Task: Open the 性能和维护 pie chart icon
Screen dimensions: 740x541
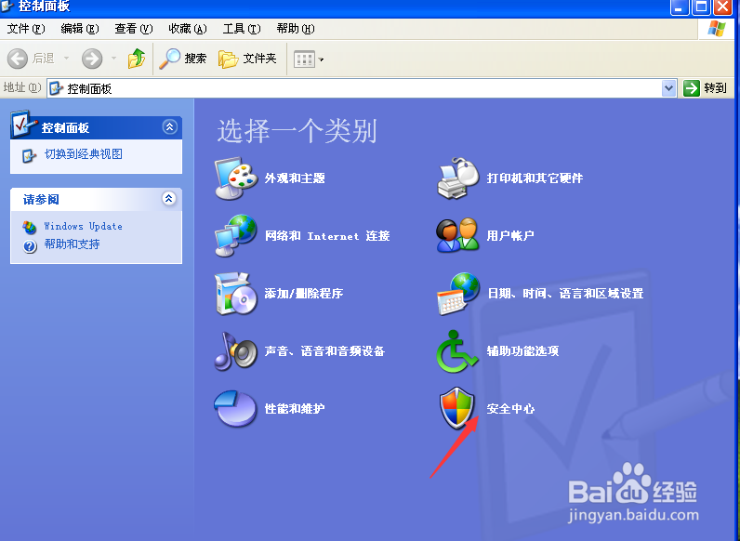Action: (x=235, y=408)
